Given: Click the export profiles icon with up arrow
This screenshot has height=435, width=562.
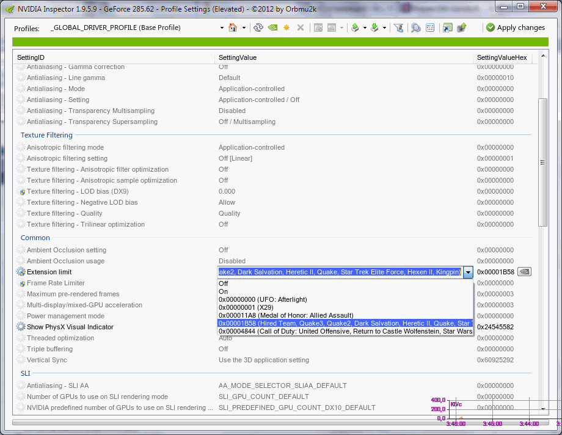Looking at the screenshot, I should coord(355,27).
